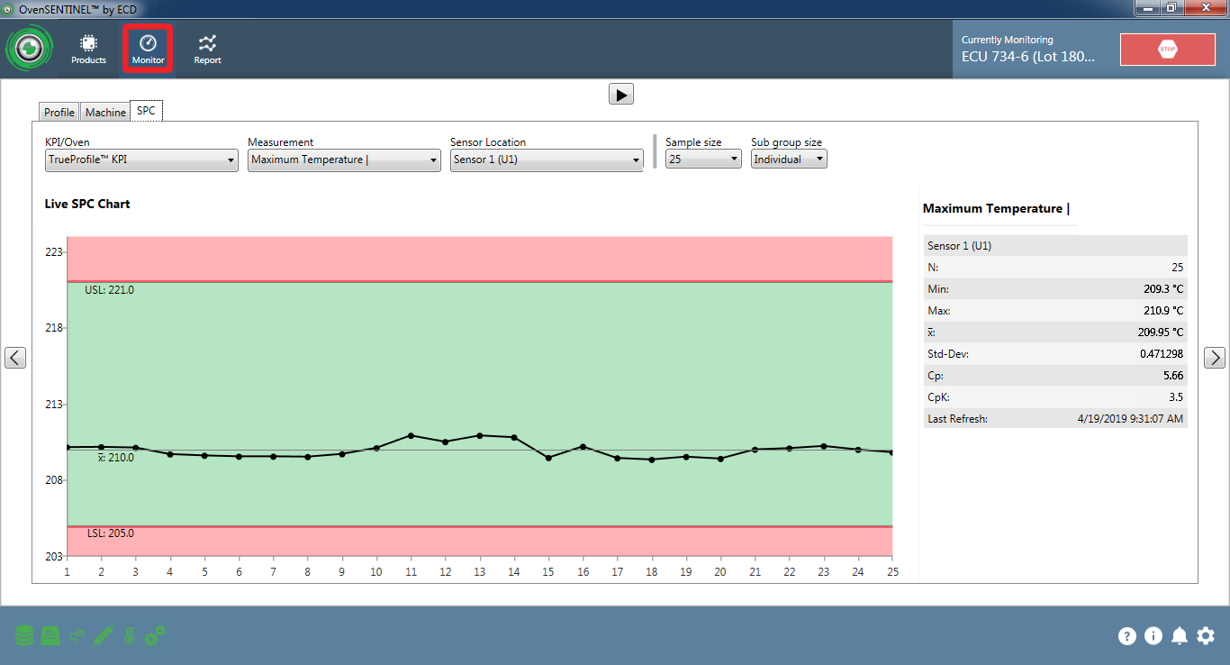Switch to the Machine tab
The height and width of the screenshot is (665, 1230).
105,113
